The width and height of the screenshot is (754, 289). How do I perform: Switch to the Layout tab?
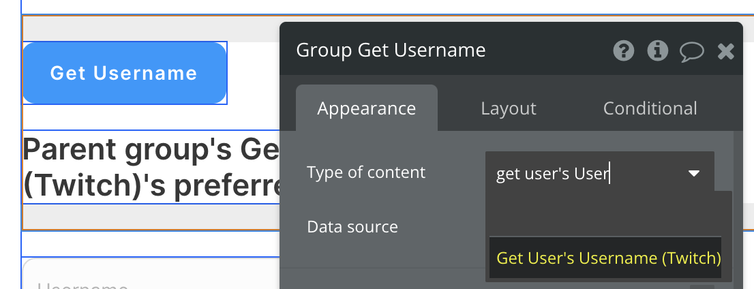[x=508, y=108]
